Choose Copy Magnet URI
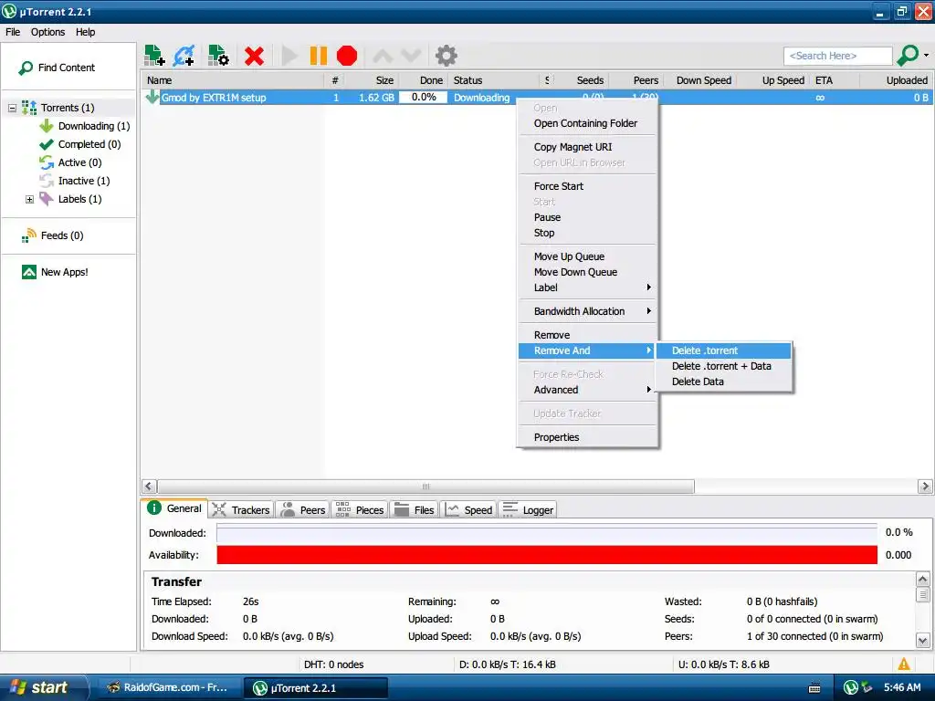 [587, 147]
